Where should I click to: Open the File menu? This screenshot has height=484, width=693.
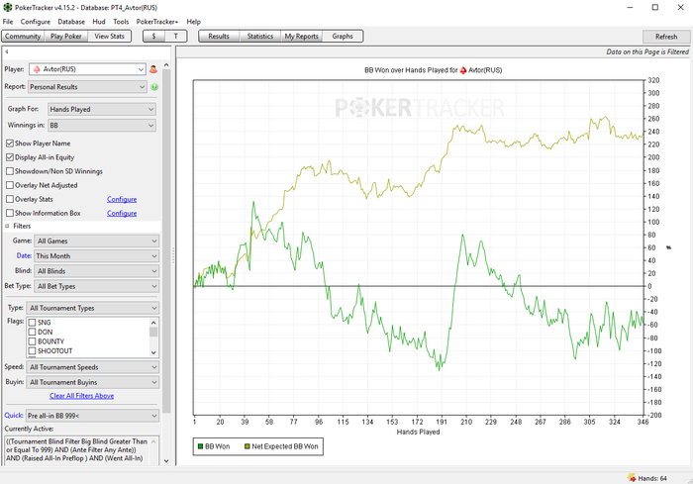tap(8, 22)
